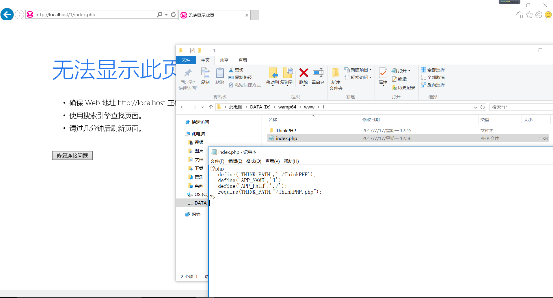Open a new blank browser tab
The height and width of the screenshot is (298, 553).
click(x=254, y=15)
